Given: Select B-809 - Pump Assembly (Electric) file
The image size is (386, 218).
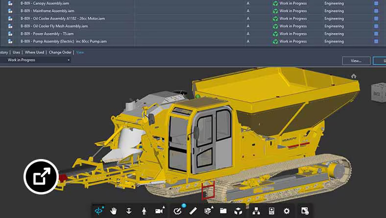Looking at the screenshot, I should [x=64, y=41].
